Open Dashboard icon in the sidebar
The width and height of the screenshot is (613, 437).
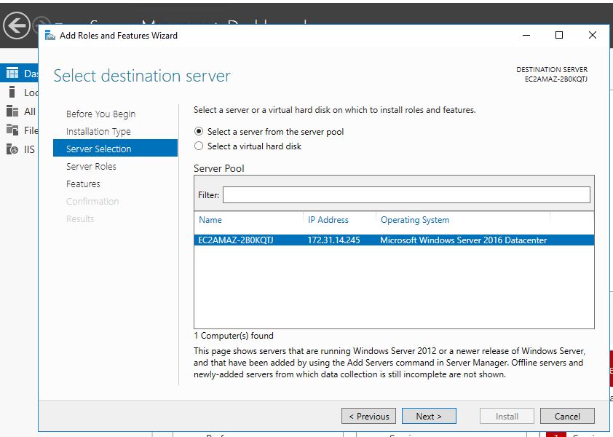click(12, 73)
